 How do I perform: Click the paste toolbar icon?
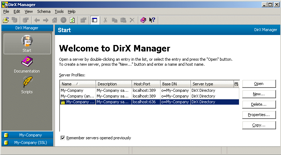point(123,20)
